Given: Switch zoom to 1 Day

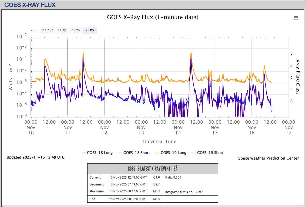Looking at the screenshot, I should (62, 30).
